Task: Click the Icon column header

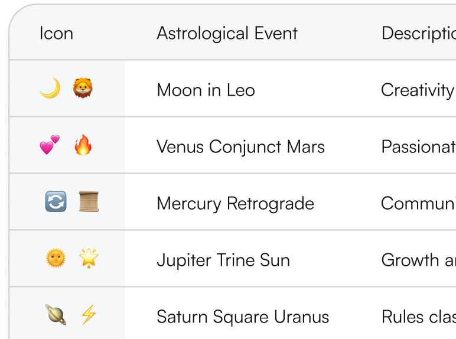Action: [56, 33]
